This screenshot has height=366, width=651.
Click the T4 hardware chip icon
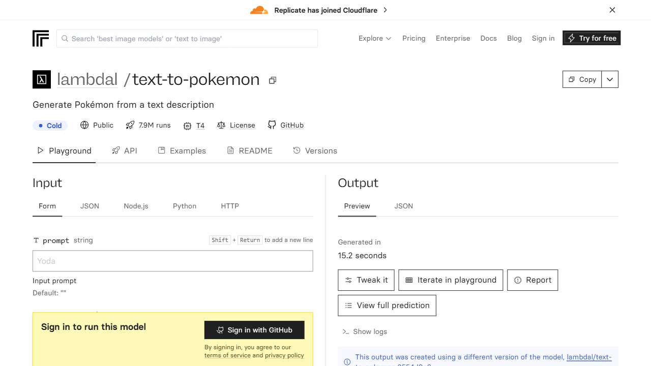tap(188, 125)
